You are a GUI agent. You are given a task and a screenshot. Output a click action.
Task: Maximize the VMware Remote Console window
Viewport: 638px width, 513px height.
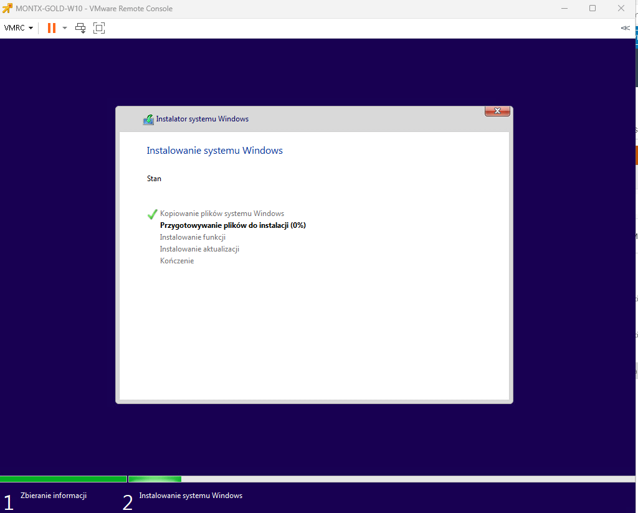point(592,9)
